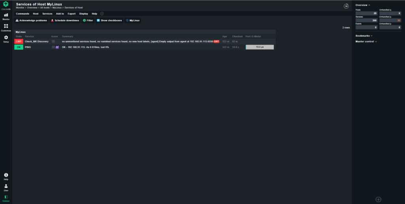Image resolution: width=405 pixels, height=204 pixels.
Task: Add sidebar element with plus icon
Action: pyautogui.click(x=379, y=199)
